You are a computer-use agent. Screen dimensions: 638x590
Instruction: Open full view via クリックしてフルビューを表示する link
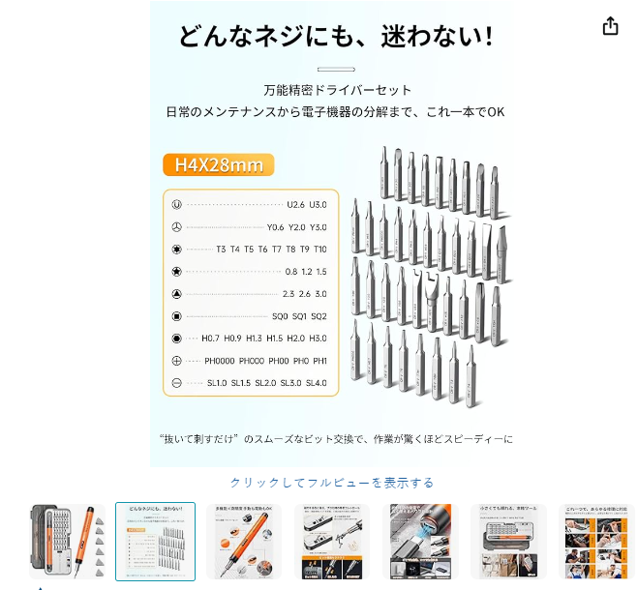tap(332, 483)
